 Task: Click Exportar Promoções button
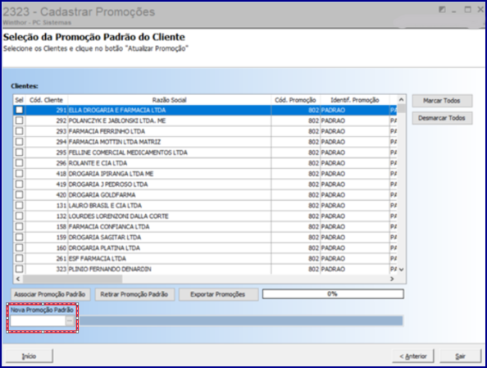218,294
